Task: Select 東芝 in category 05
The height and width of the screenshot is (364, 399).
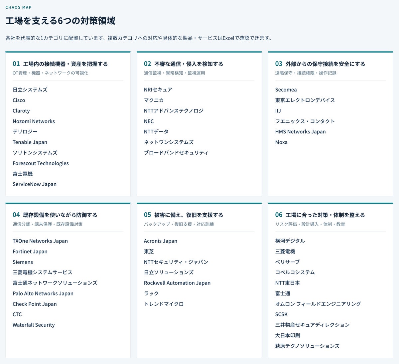Action: tap(149, 252)
